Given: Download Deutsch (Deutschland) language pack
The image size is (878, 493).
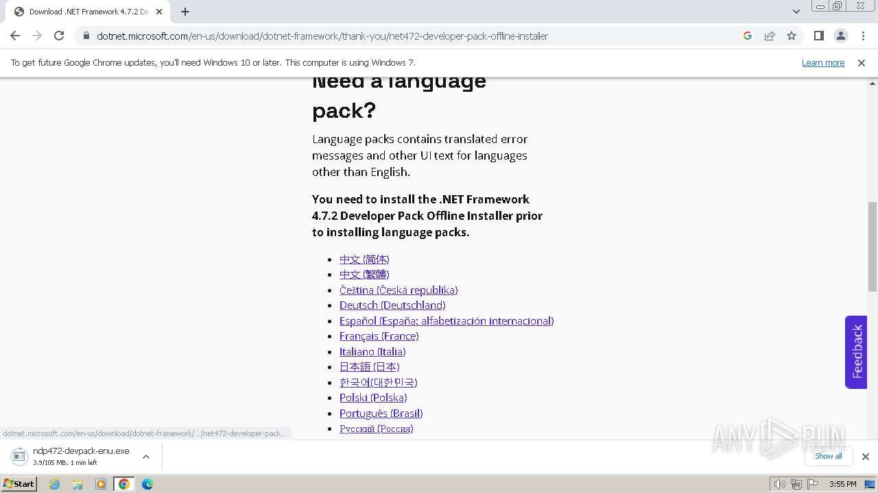Looking at the screenshot, I should 392,305.
